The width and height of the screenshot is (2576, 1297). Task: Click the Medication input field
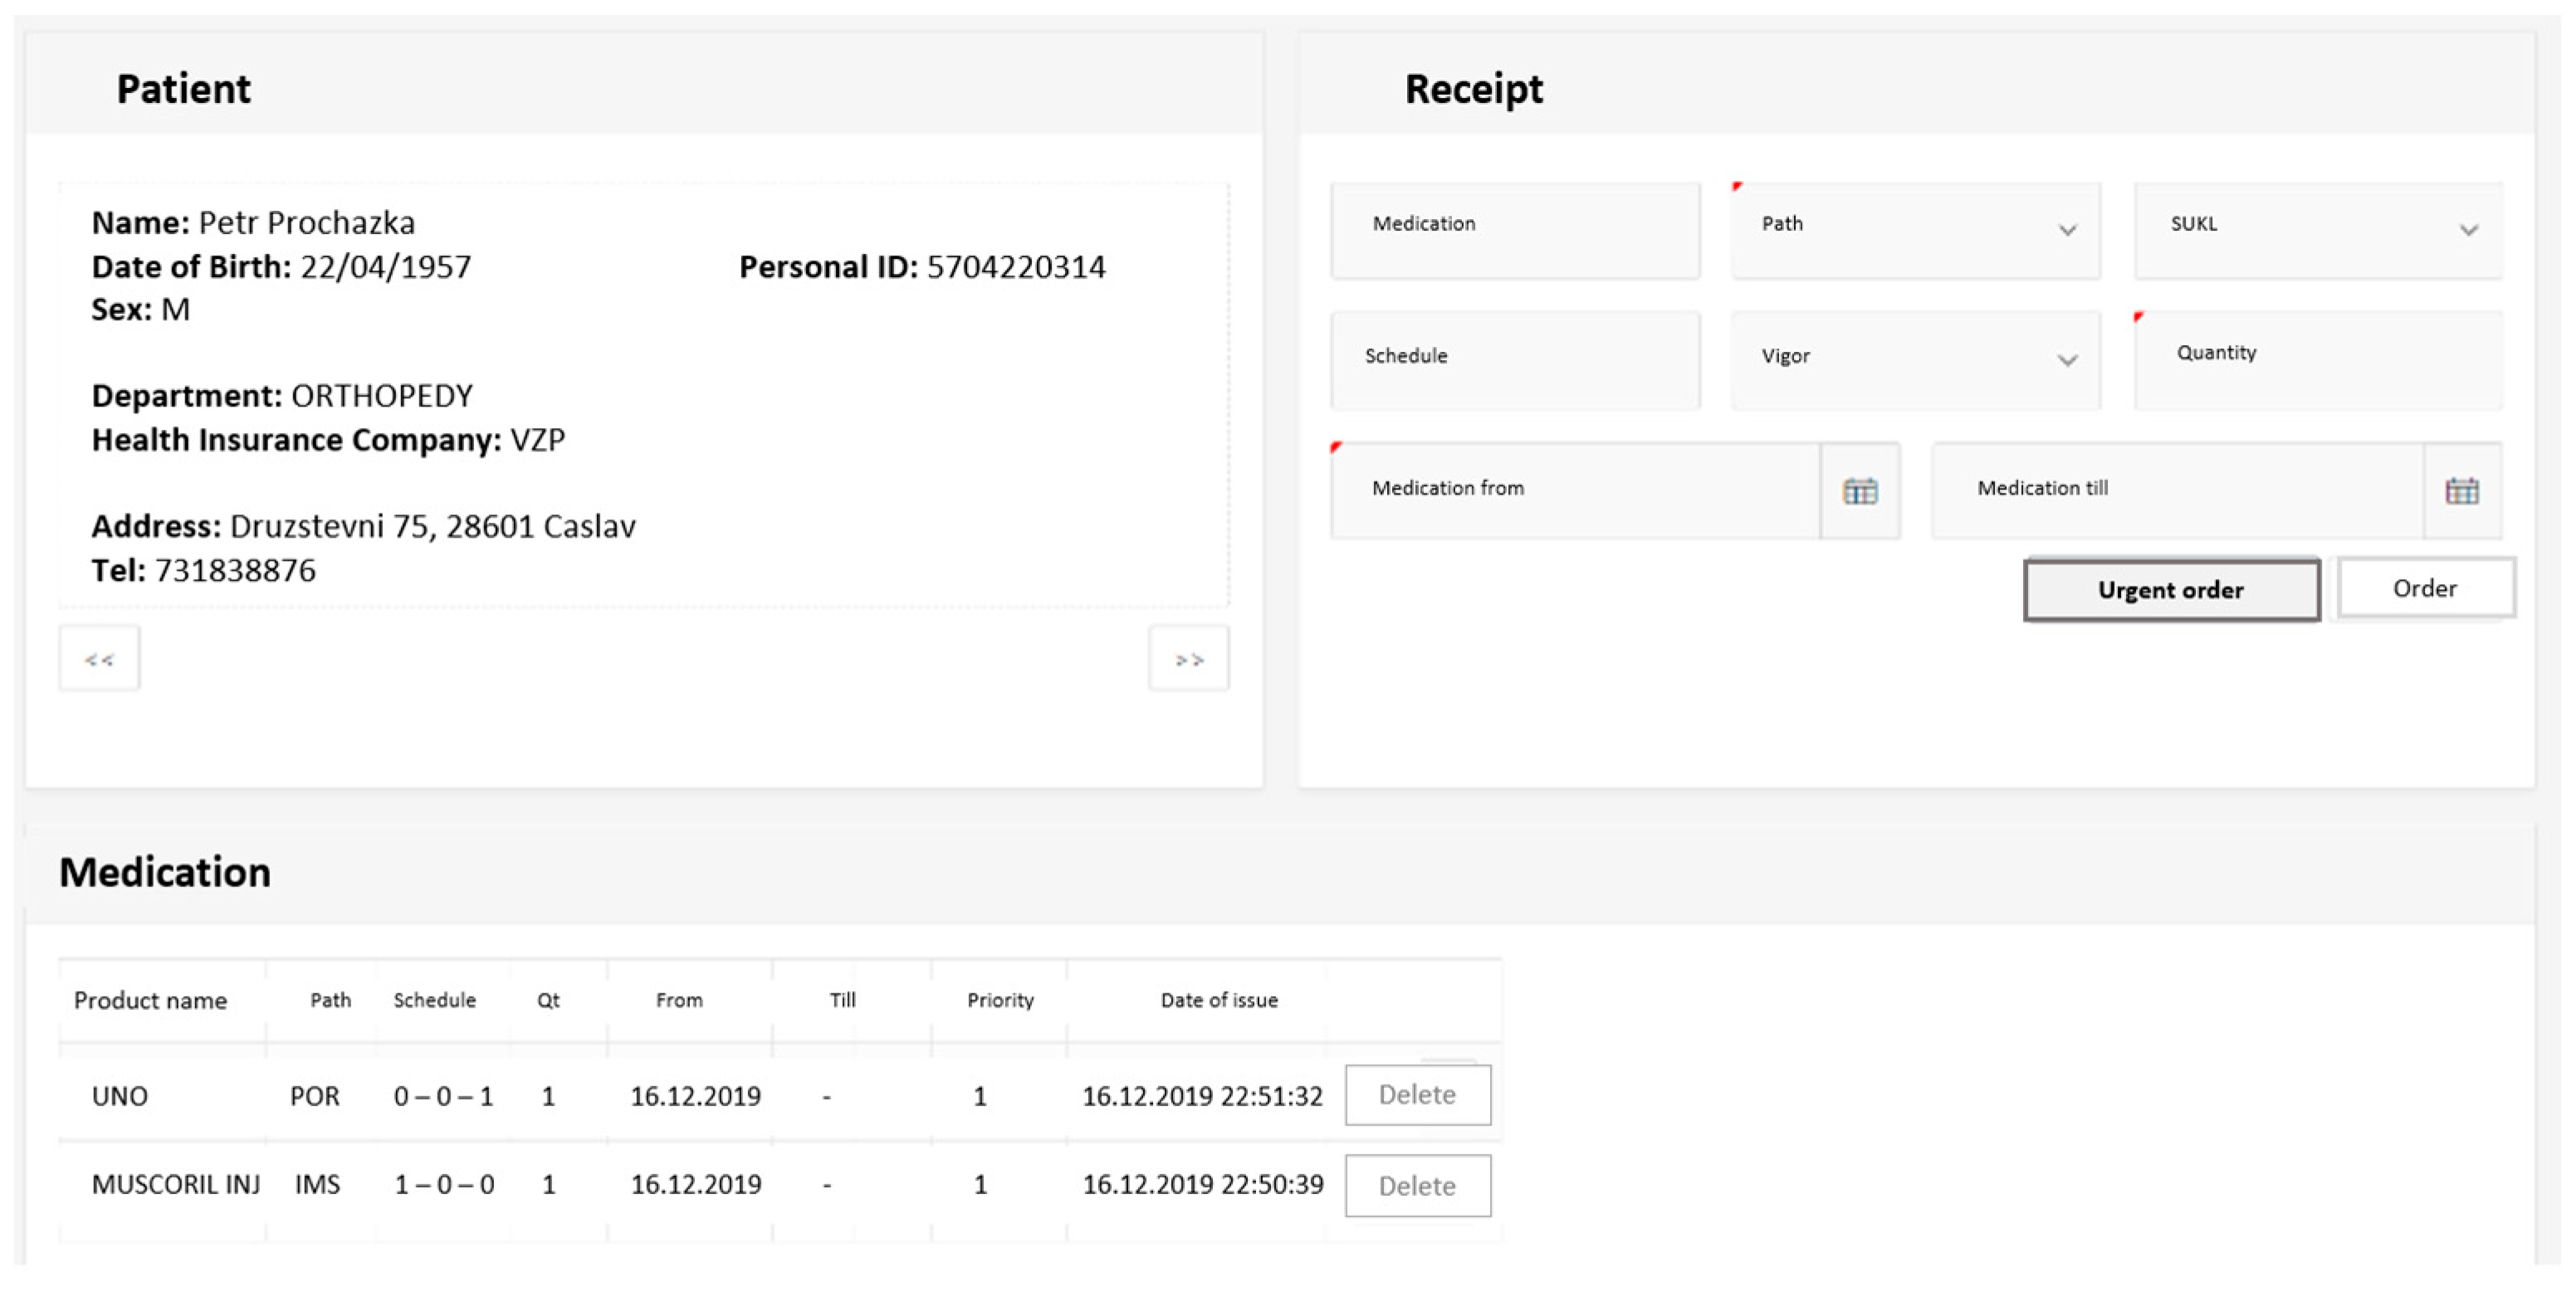point(1514,230)
